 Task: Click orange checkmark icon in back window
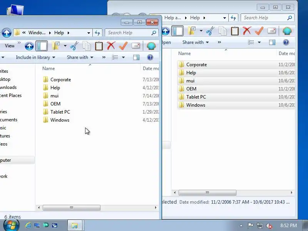[259, 31]
